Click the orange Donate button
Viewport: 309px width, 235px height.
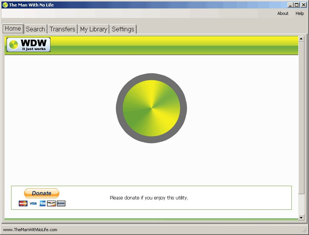pos(42,193)
